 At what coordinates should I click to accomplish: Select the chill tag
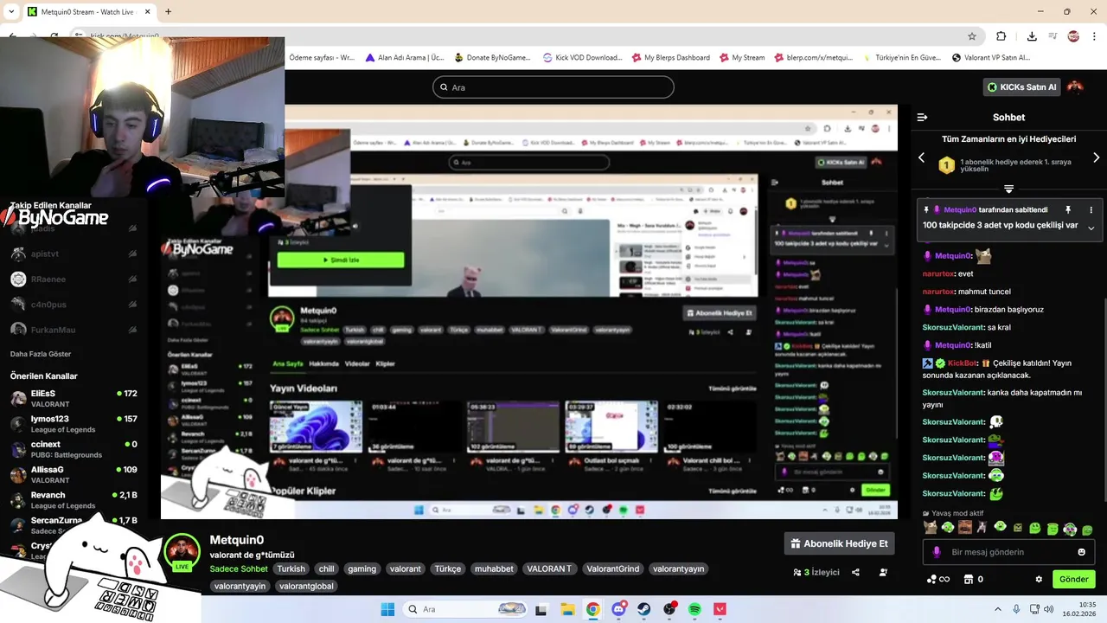point(326,568)
